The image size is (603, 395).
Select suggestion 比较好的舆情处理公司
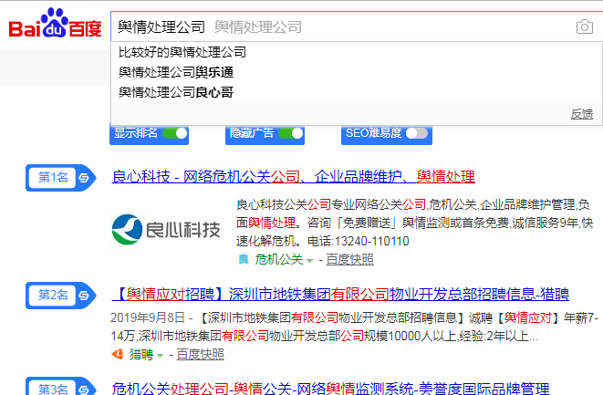[182, 52]
